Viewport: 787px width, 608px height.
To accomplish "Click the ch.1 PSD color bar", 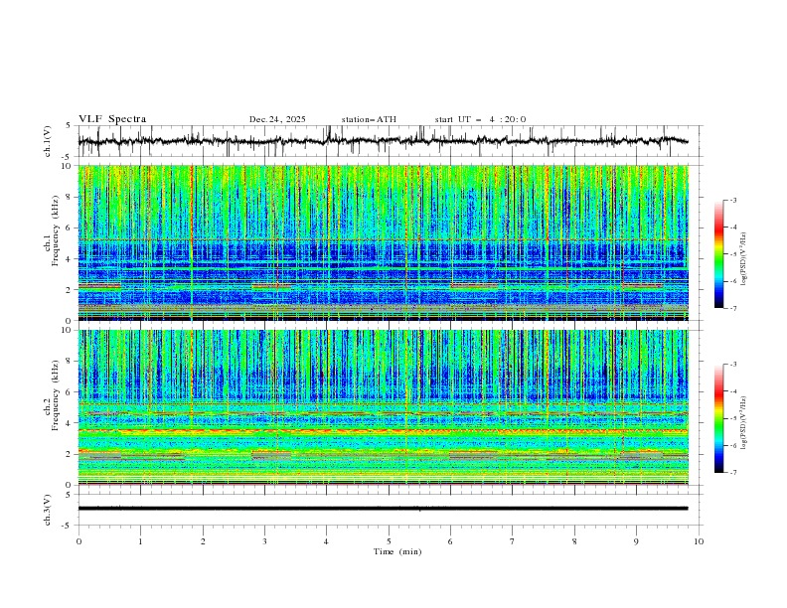I will click(x=719, y=254).
